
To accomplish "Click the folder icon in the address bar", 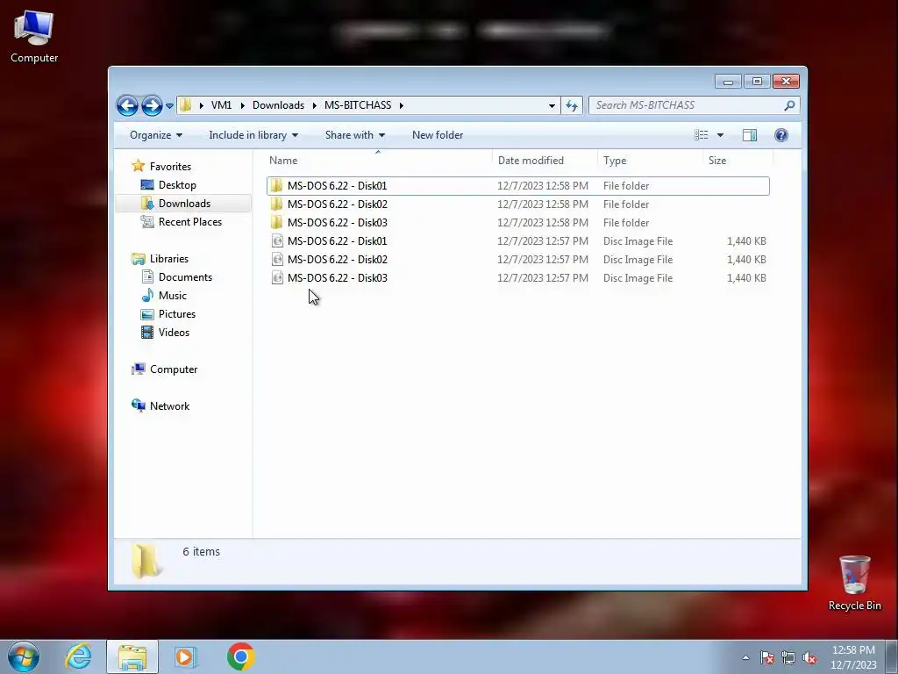I will 185,105.
